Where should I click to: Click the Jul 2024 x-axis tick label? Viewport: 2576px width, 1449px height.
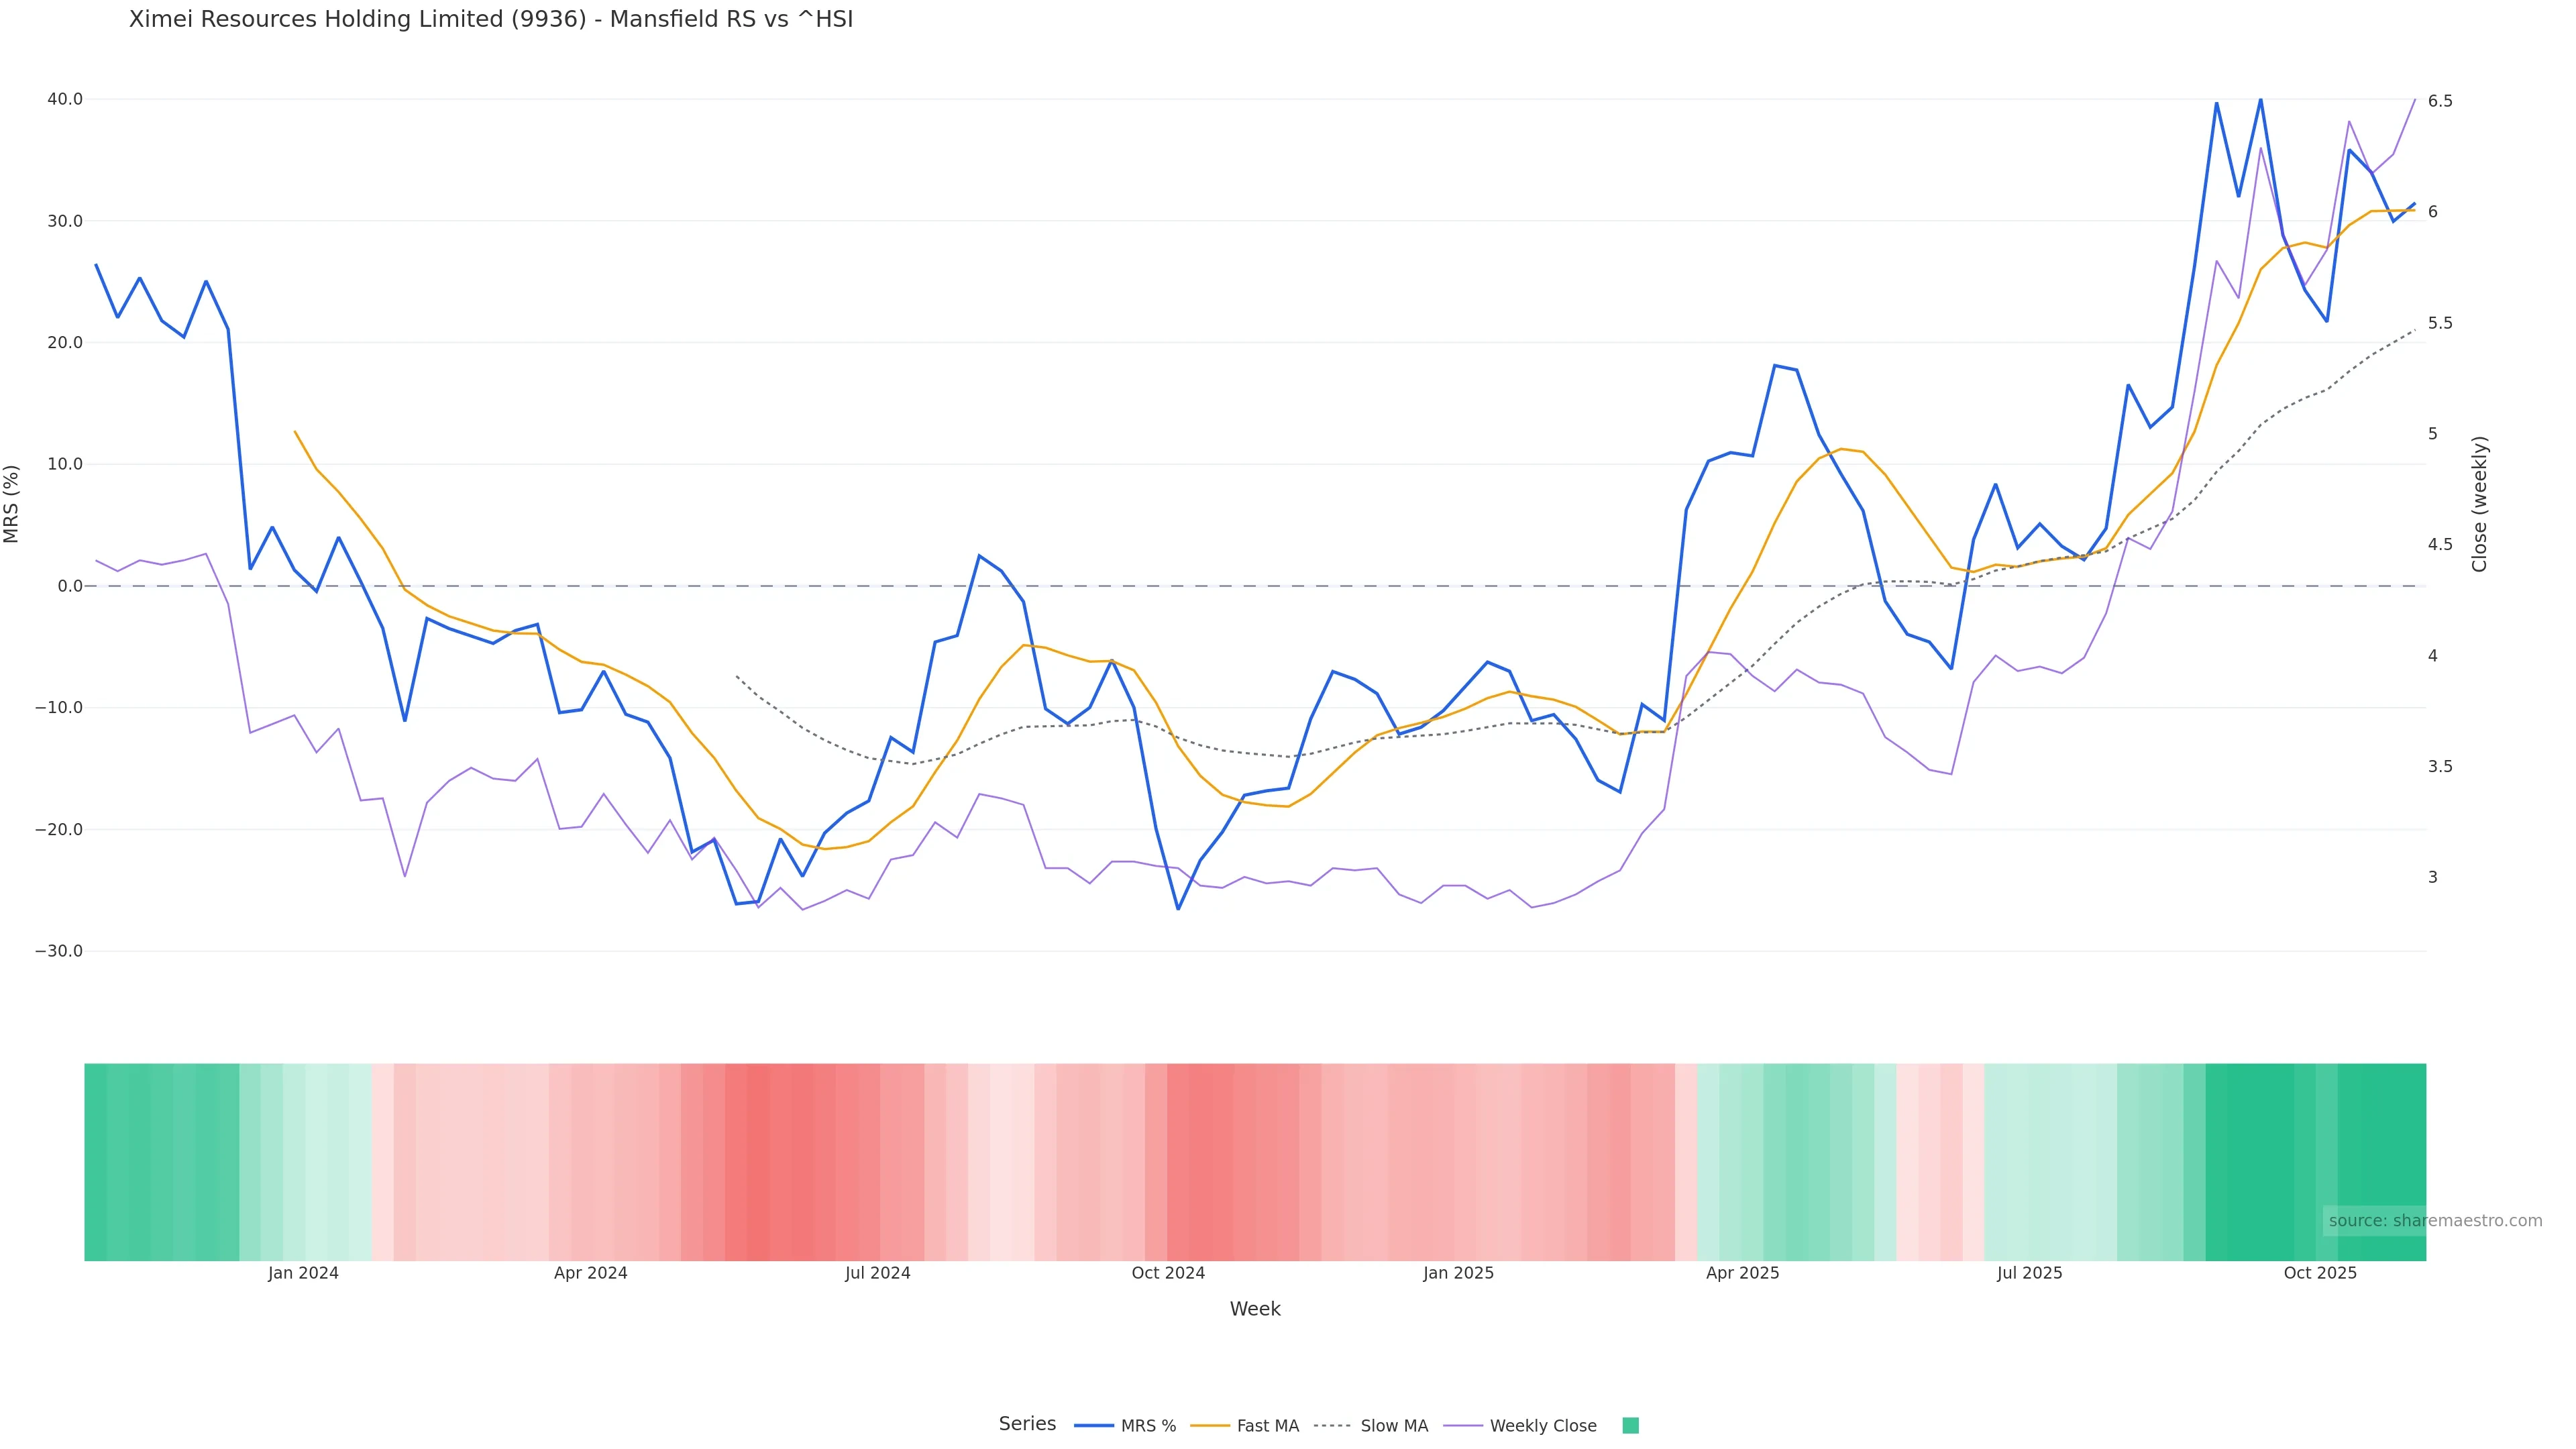pos(877,1273)
